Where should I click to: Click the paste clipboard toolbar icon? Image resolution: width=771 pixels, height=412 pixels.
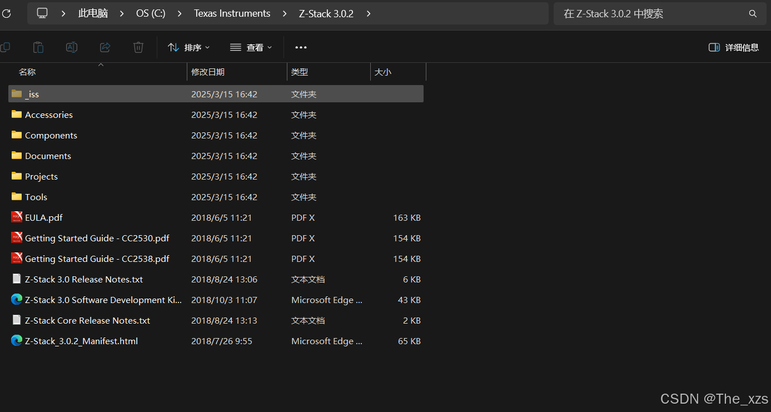click(38, 47)
